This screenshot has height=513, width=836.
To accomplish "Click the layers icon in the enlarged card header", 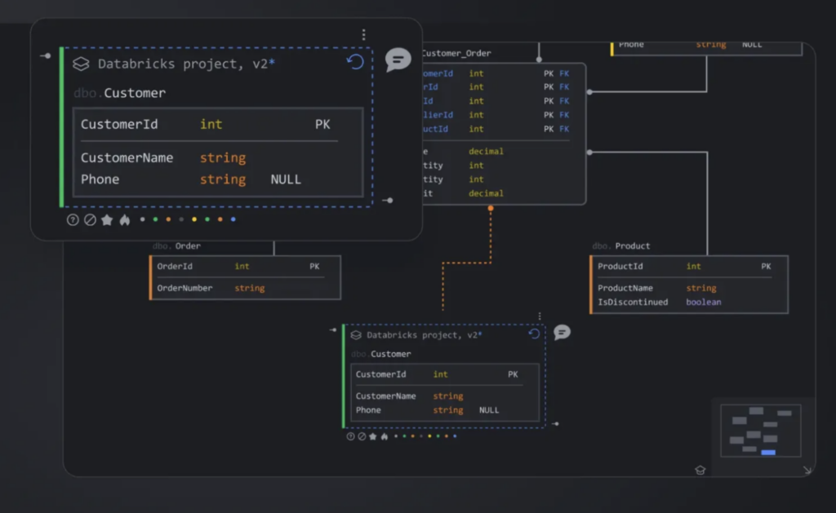I will (81, 64).
